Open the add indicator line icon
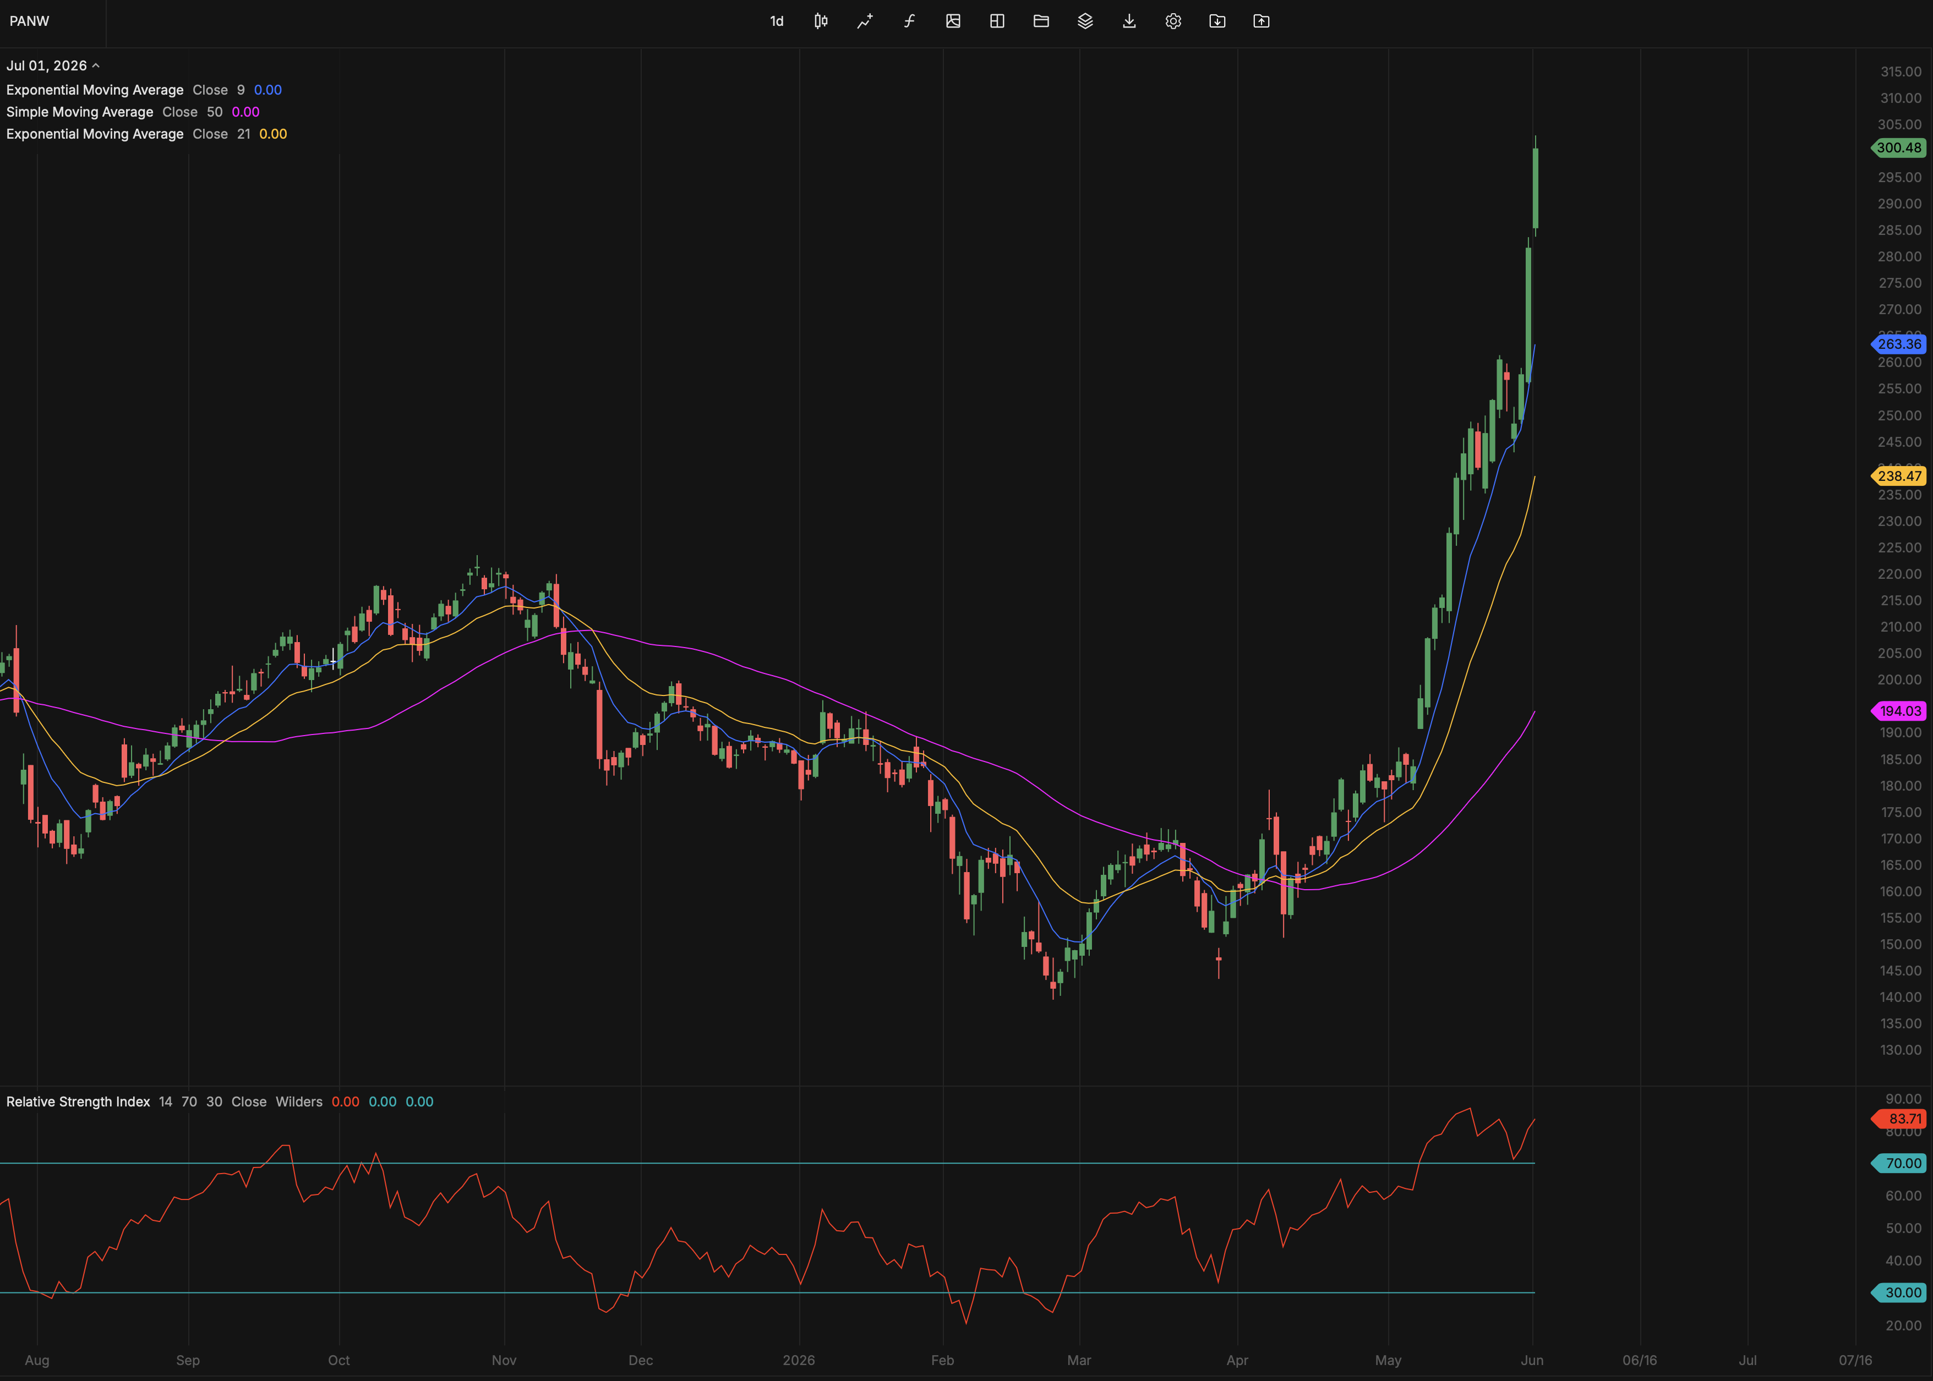 point(865,21)
